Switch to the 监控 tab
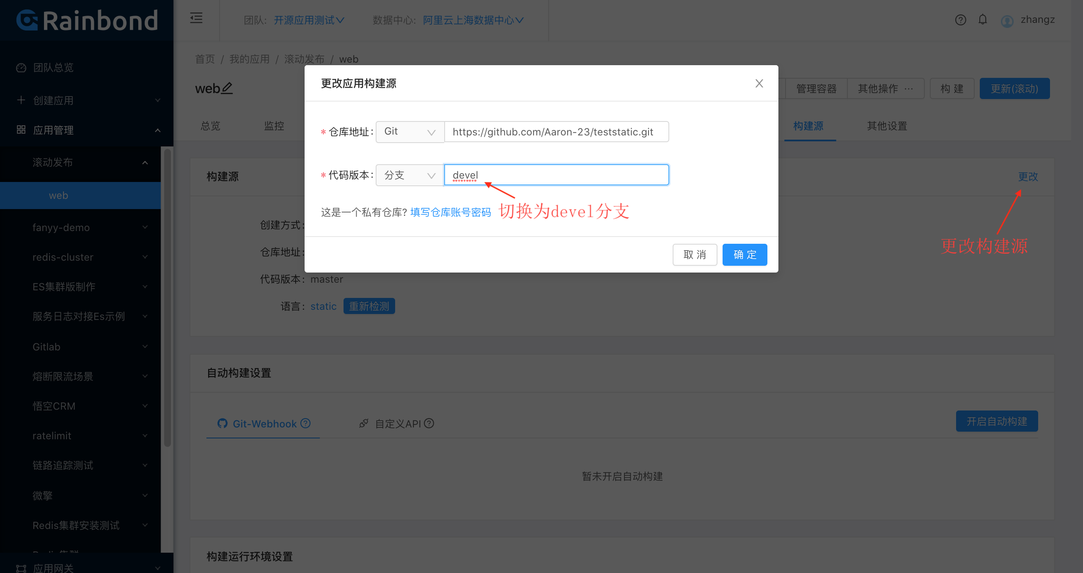 pyautogui.click(x=274, y=126)
